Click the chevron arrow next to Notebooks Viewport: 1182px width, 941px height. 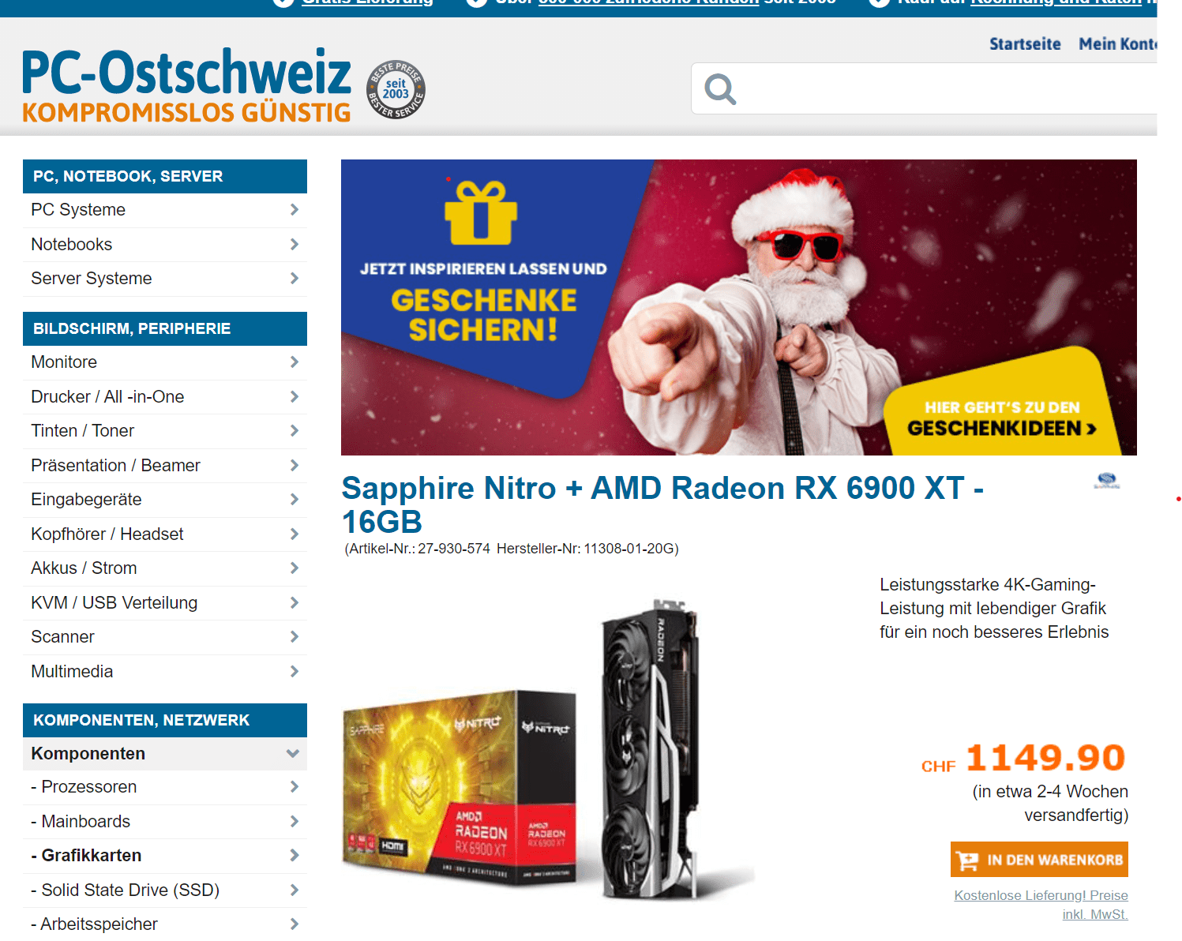(295, 244)
